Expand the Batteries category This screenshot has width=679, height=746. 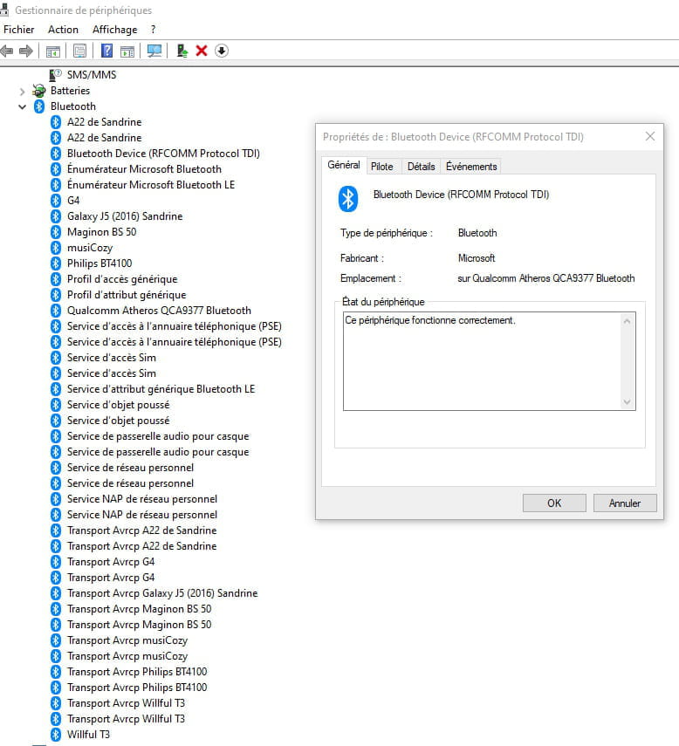(22, 91)
